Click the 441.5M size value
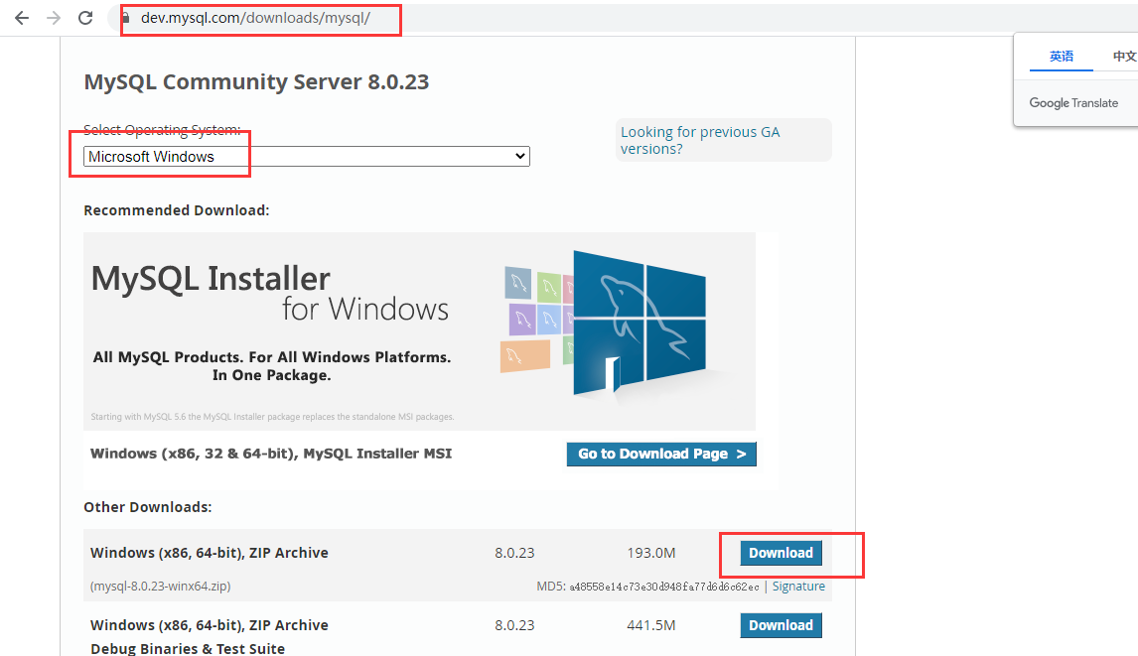The image size is (1138, 656). [x=651, y=625]
